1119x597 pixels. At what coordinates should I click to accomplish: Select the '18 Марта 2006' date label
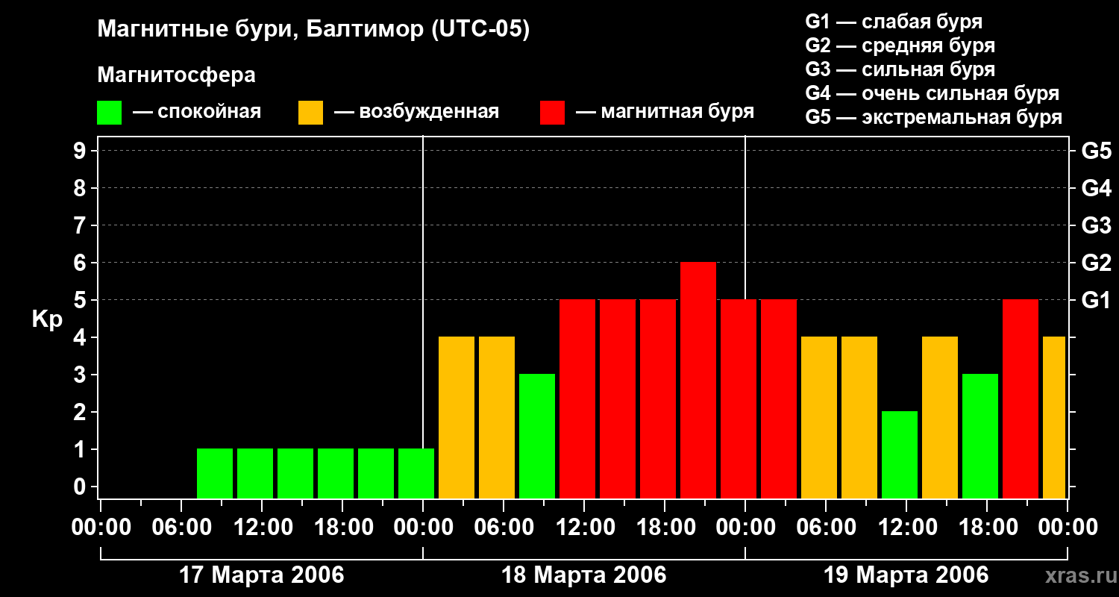[584, 575]
